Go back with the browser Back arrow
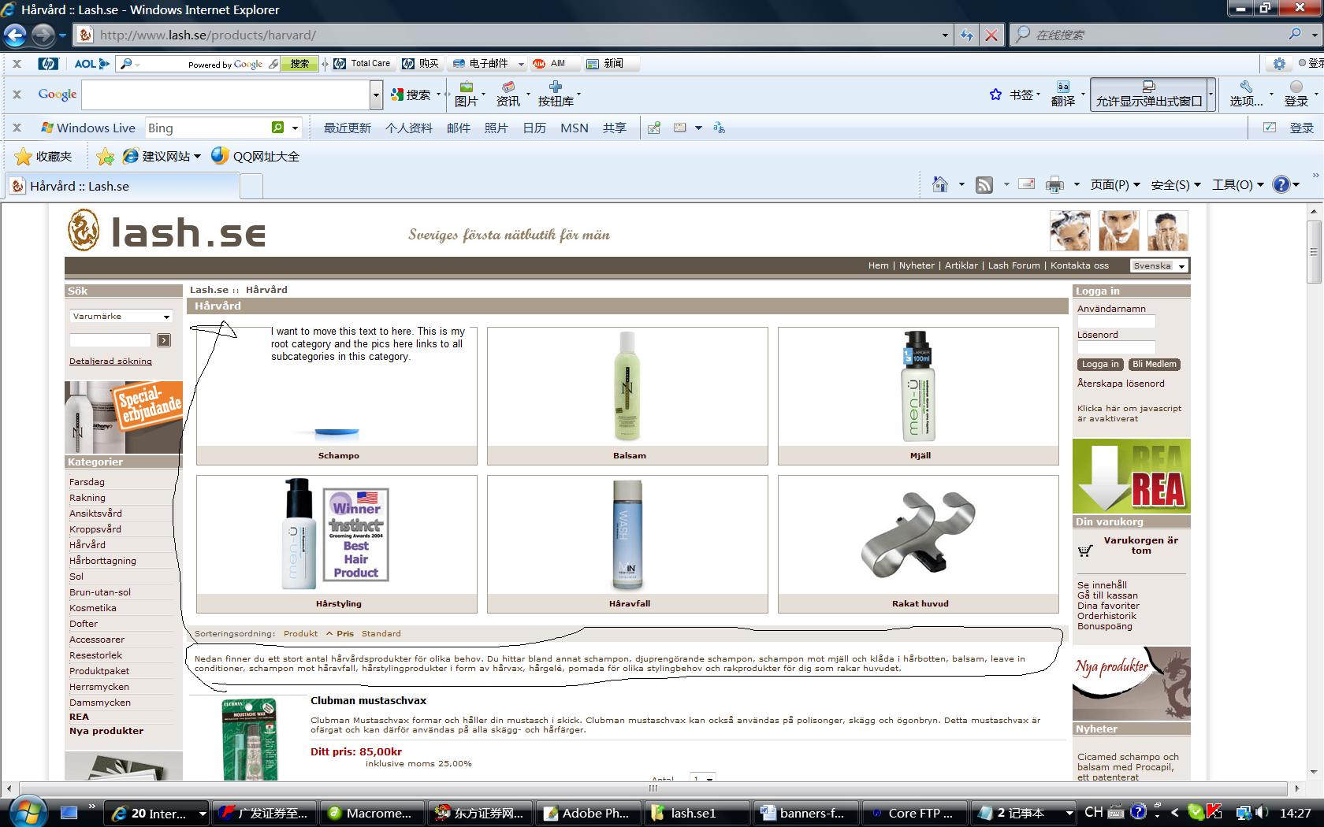Viewport: 1324px width, 827px height. (15, 35)
